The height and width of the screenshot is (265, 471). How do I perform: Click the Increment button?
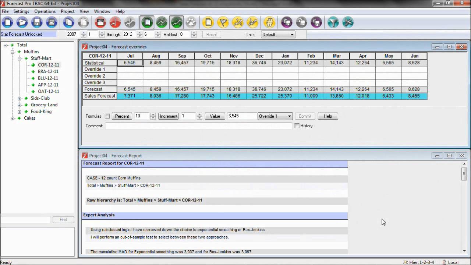click(x=169, y=116)
